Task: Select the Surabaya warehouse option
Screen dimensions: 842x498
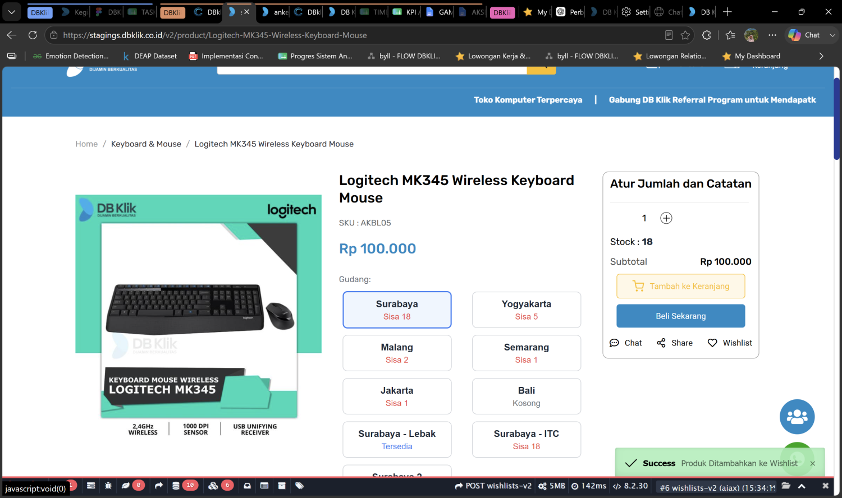Action: click(x=397, y=310)
